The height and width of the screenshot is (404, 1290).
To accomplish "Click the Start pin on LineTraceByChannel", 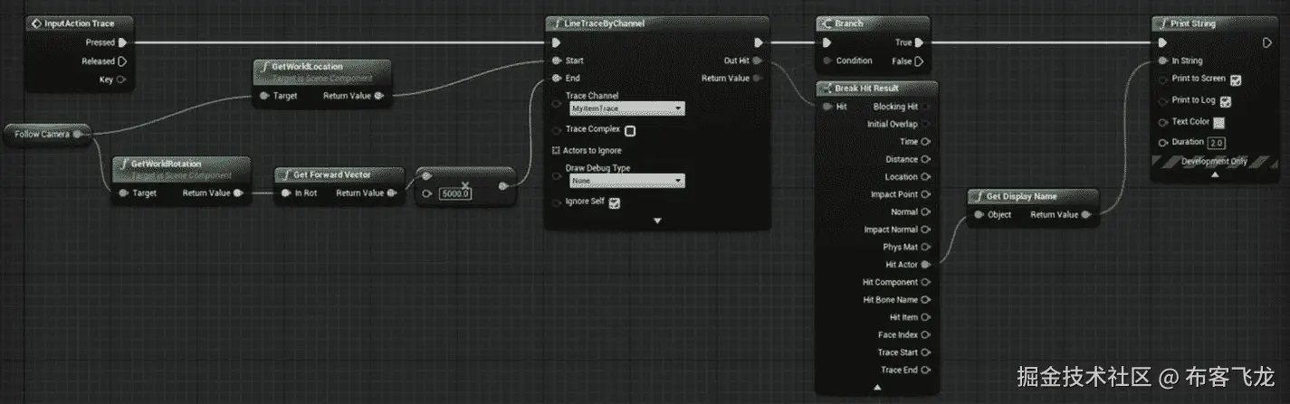I will [557, 61].
